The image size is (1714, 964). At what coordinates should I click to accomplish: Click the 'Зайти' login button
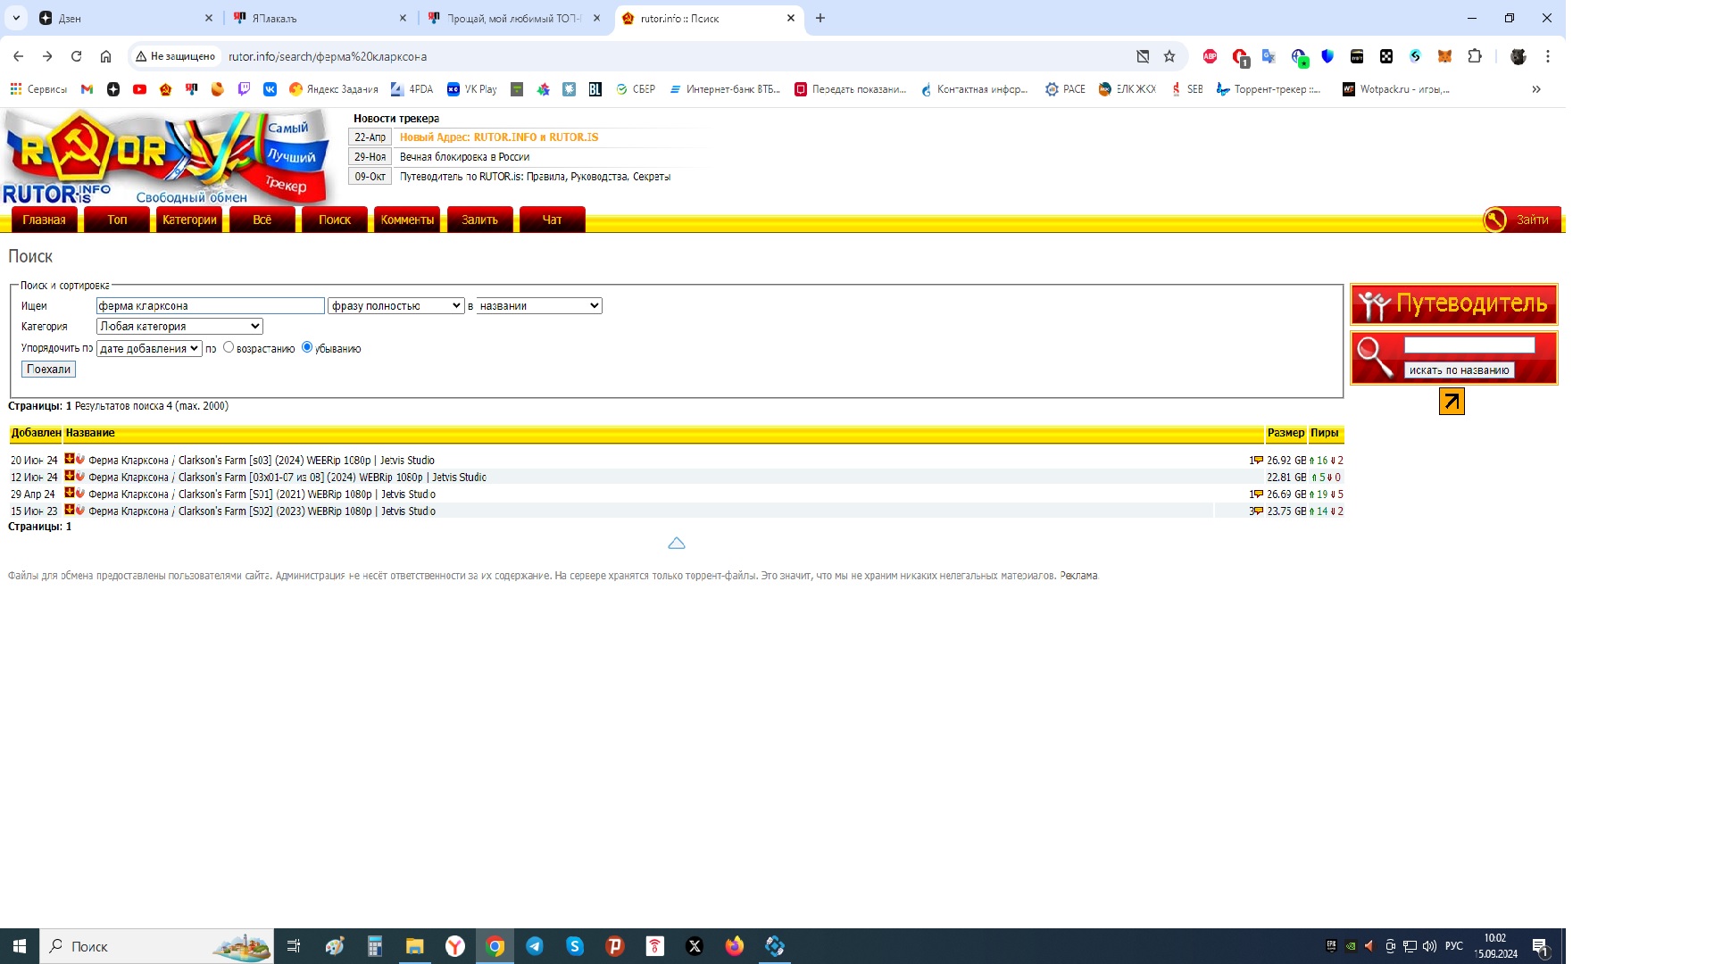tap(1521, 220)
